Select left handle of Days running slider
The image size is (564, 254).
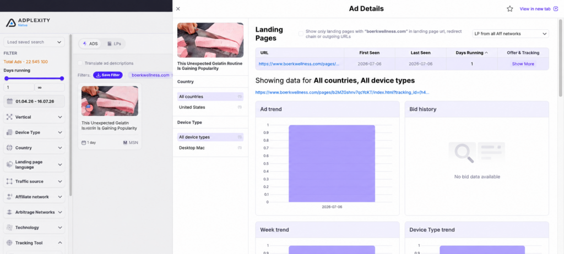pos(7,78)
